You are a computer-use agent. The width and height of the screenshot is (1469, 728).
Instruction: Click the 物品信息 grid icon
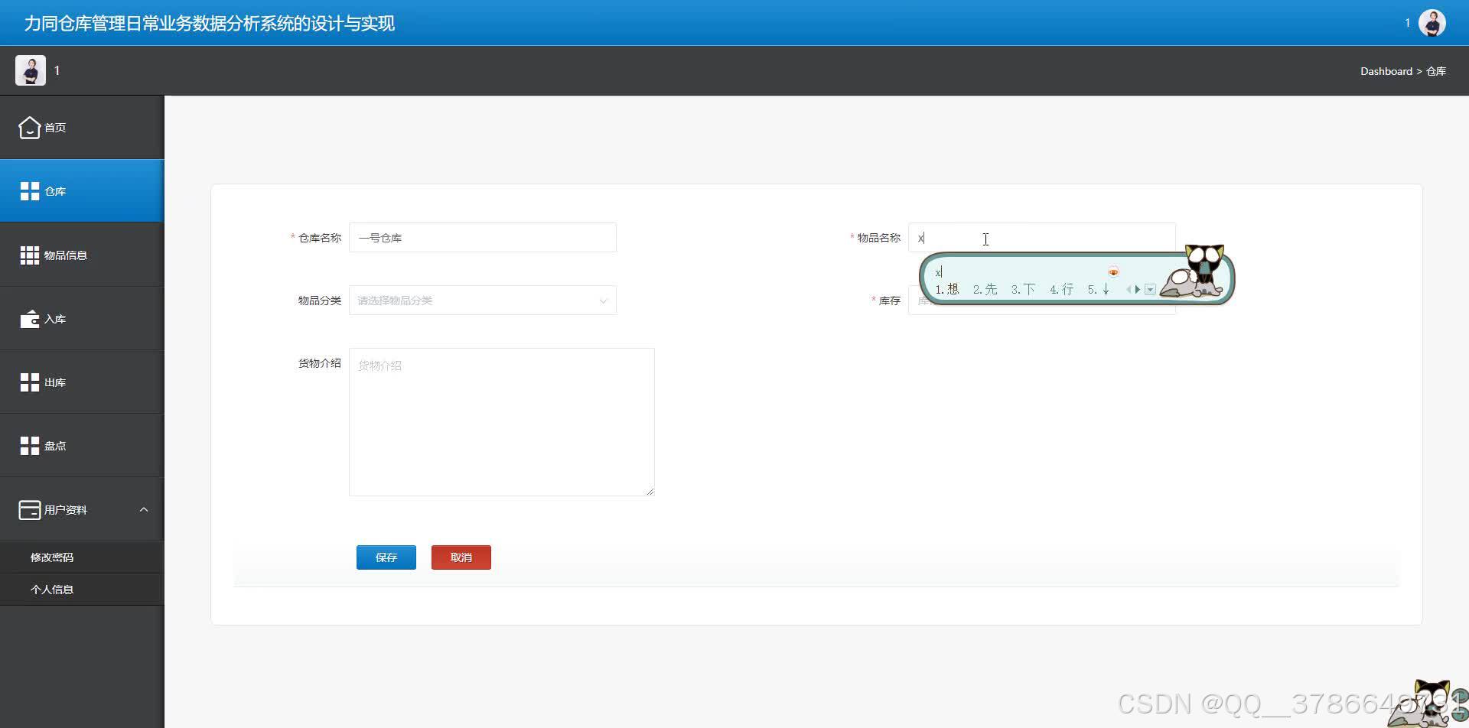30,255
